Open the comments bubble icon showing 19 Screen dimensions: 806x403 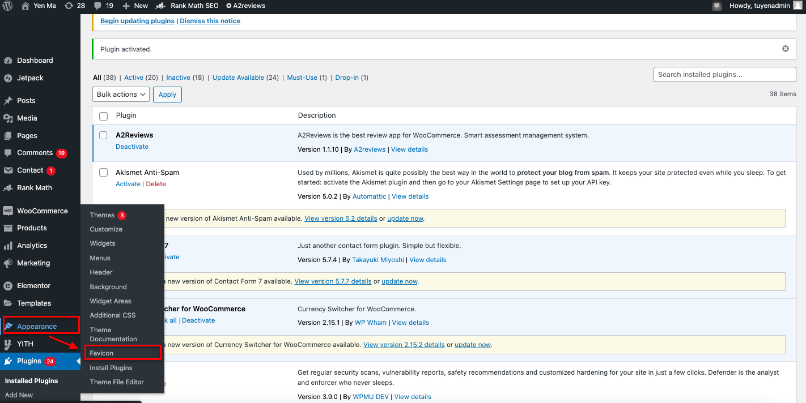(x=98, y=6)
